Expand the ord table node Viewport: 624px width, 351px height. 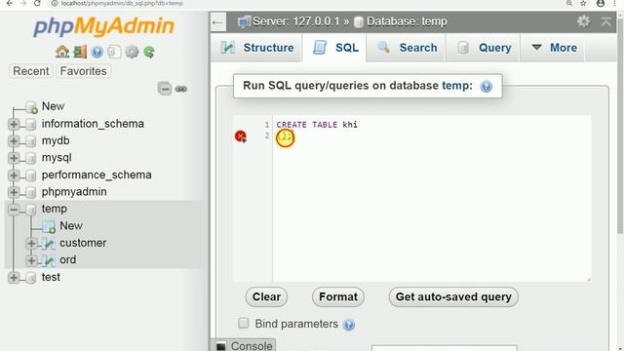pyautogui.click(x=31, y=260)
